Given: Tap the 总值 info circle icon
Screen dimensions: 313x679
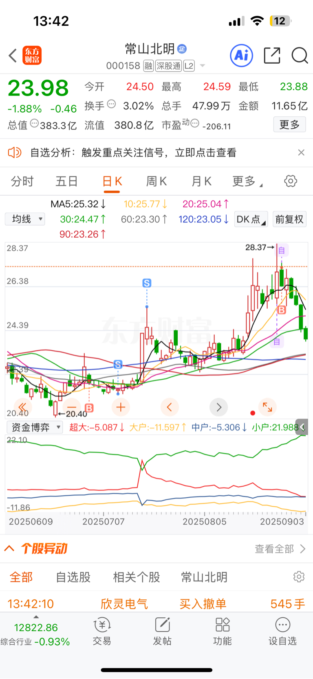Looking at the screenshot, I should click(x=34, y=123).
